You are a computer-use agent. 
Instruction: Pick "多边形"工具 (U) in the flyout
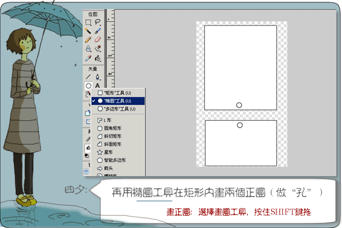pos(119,108)
